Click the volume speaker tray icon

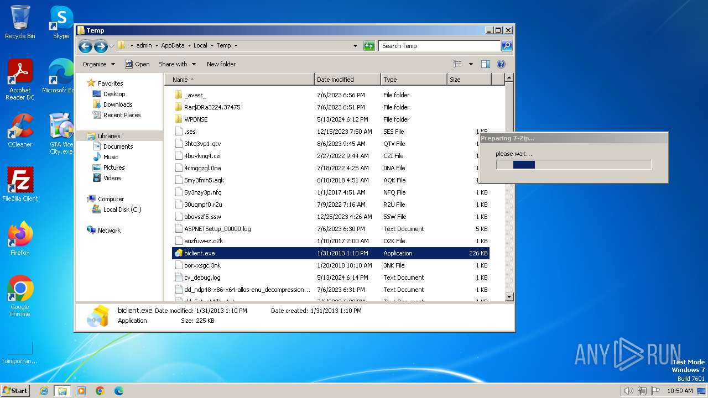(x=628, y=391)
